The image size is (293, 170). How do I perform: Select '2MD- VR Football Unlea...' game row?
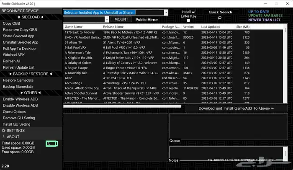coord(157,37)
